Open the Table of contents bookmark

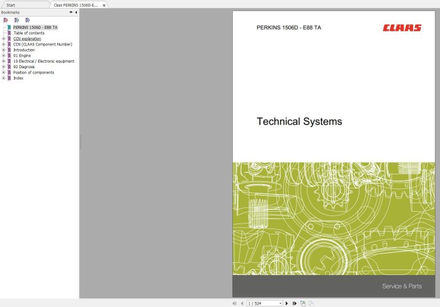[29, 33]
